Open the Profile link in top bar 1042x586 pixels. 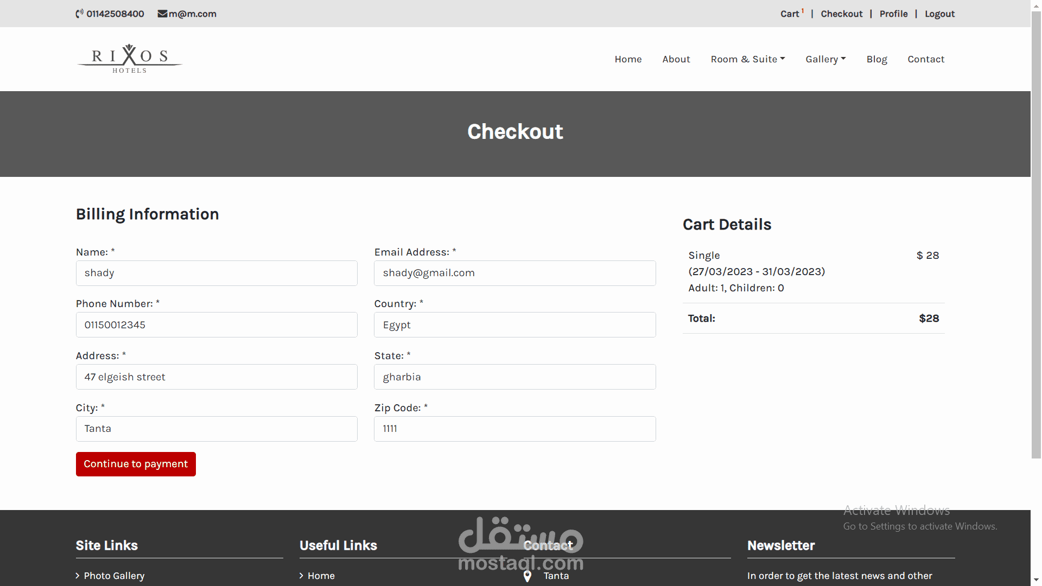(x=893, y=14)
